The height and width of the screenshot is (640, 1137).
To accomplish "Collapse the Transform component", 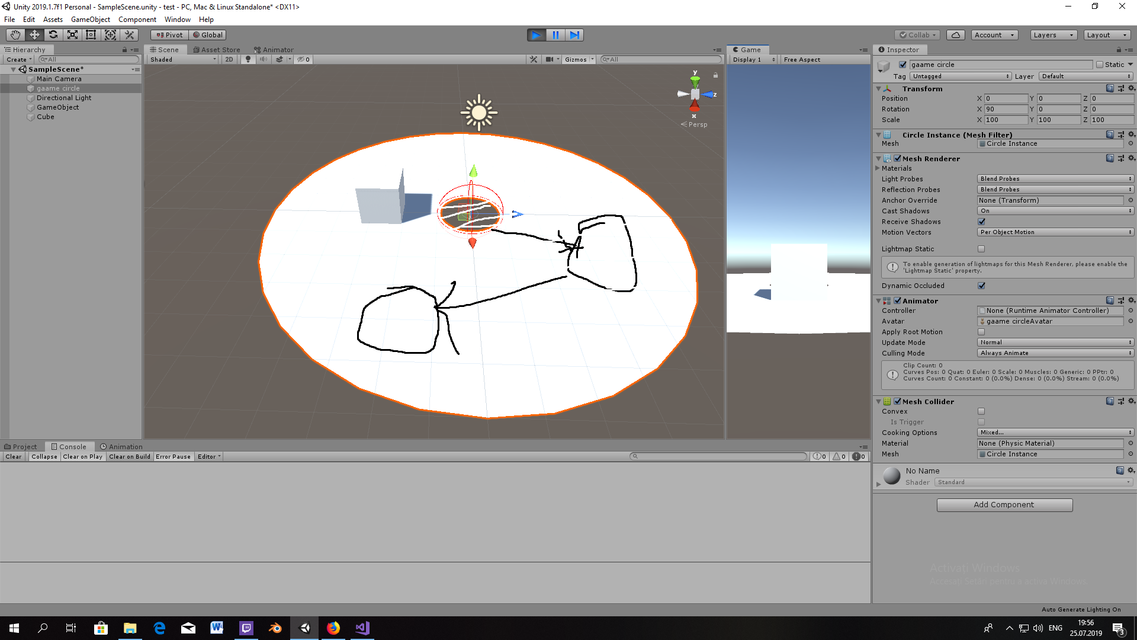I will [x=879, y=89].
